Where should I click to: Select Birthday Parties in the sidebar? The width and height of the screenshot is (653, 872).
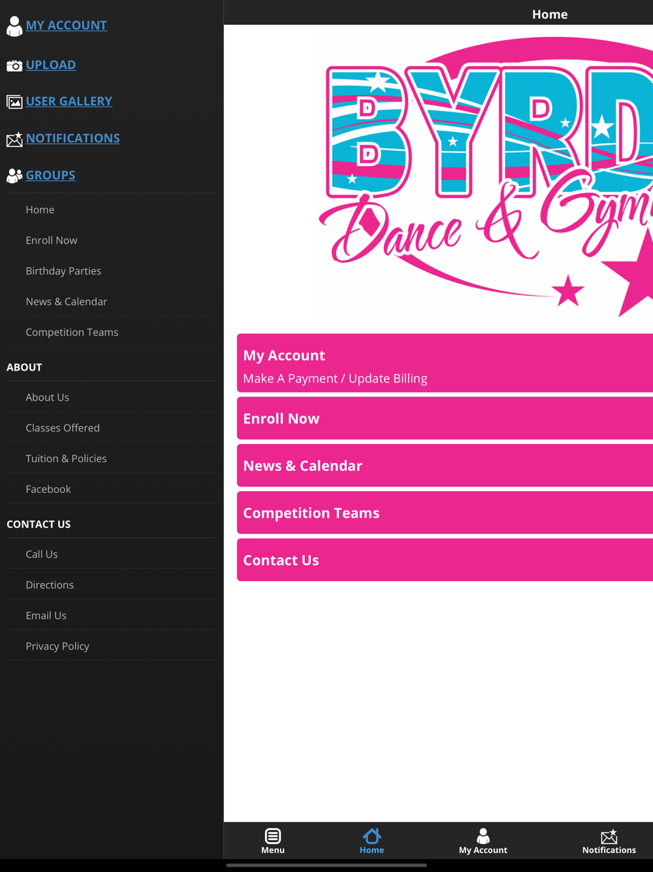(x=112, y=271)
